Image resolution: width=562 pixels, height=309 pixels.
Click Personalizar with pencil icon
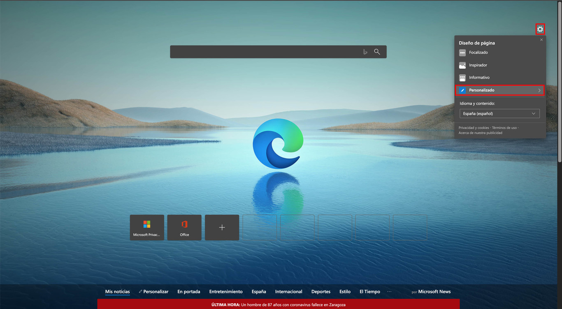[154, 292]
